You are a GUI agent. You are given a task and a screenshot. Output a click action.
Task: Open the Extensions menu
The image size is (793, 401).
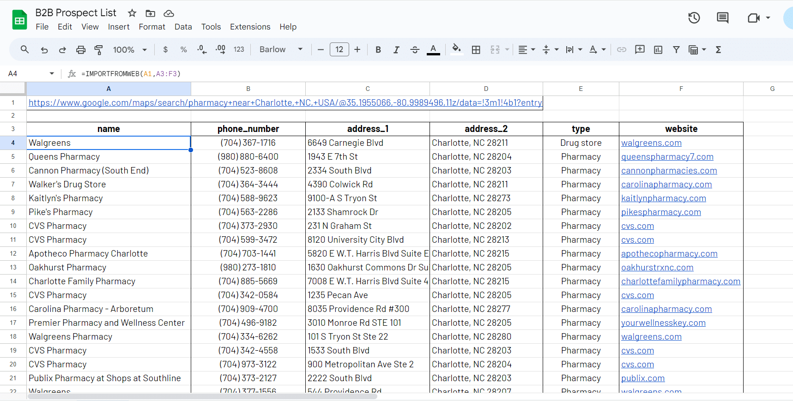250,27
